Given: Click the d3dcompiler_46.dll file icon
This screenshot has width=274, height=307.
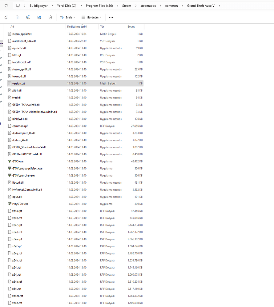Looking at the screenshot, I should tap(10, 133).
